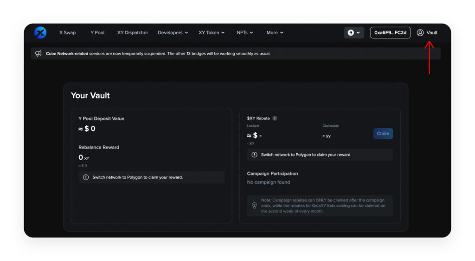Screen dimensions: 475x261
Task: Open the NFTs dropdown menu
Action: click(x=245, y=32)
